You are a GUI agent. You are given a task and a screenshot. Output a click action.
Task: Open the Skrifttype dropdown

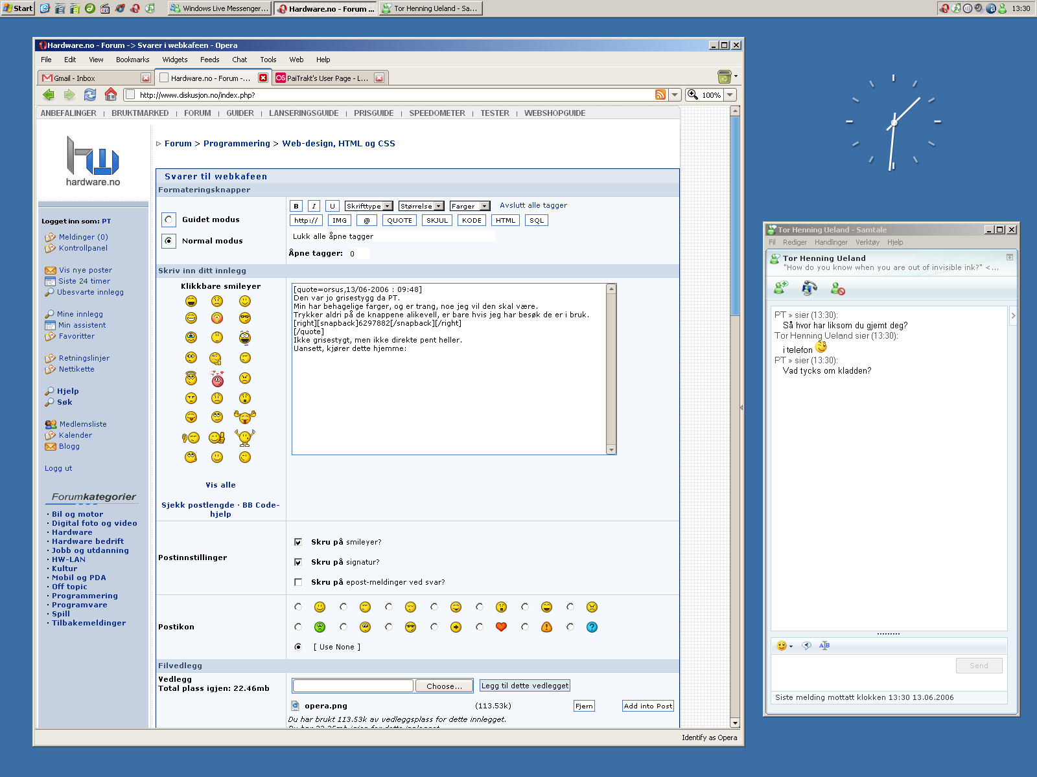[369, 206]
